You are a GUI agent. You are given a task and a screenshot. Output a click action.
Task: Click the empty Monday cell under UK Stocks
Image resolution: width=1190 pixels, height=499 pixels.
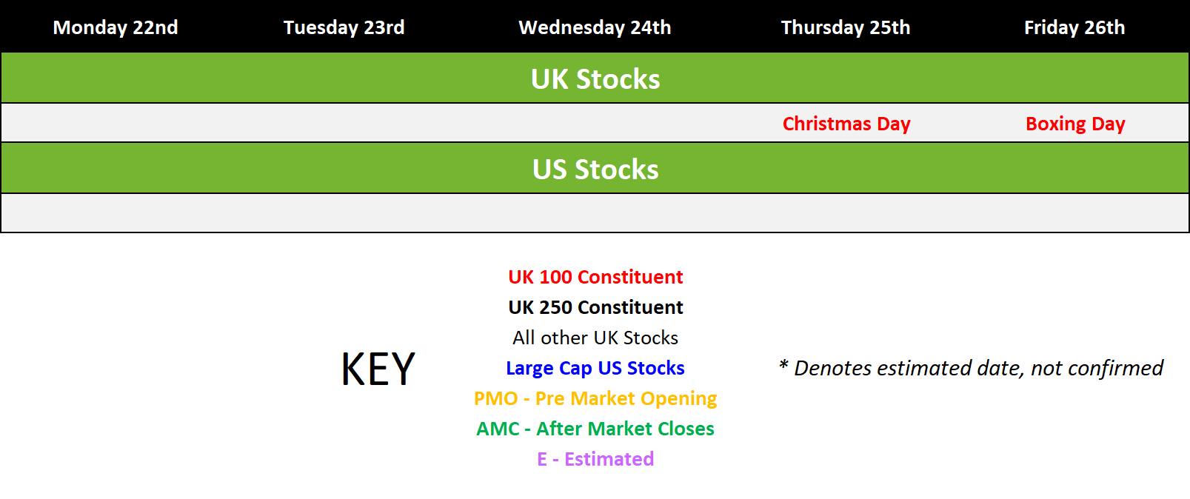coord(116,123)
